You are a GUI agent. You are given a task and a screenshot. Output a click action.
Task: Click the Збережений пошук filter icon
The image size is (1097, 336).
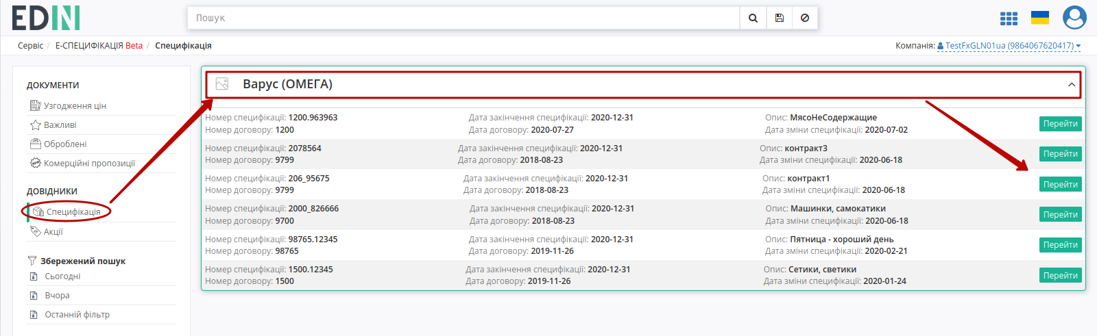pos(32,261)
